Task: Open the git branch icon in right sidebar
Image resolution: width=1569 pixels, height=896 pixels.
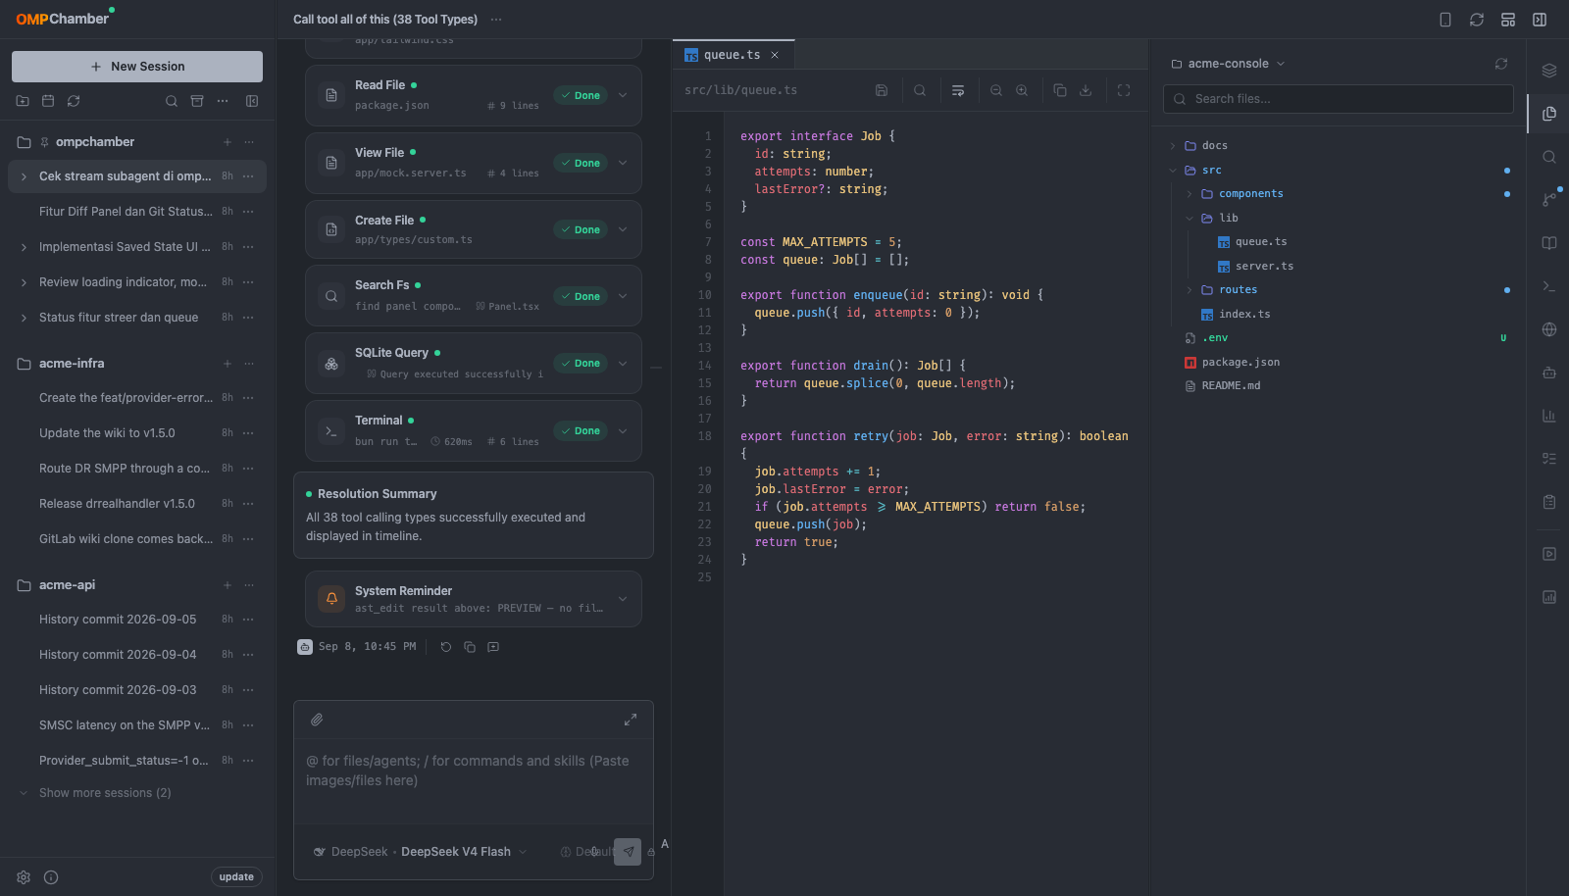Action: tap(1549, 199)
